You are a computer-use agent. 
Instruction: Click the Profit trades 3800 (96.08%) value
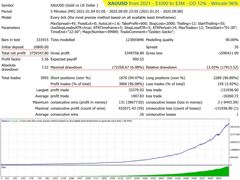pyautogui.click(x=131, y=84)
